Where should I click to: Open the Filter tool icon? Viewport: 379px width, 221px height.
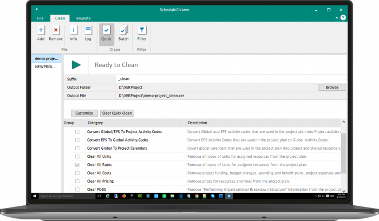point(142,34)
